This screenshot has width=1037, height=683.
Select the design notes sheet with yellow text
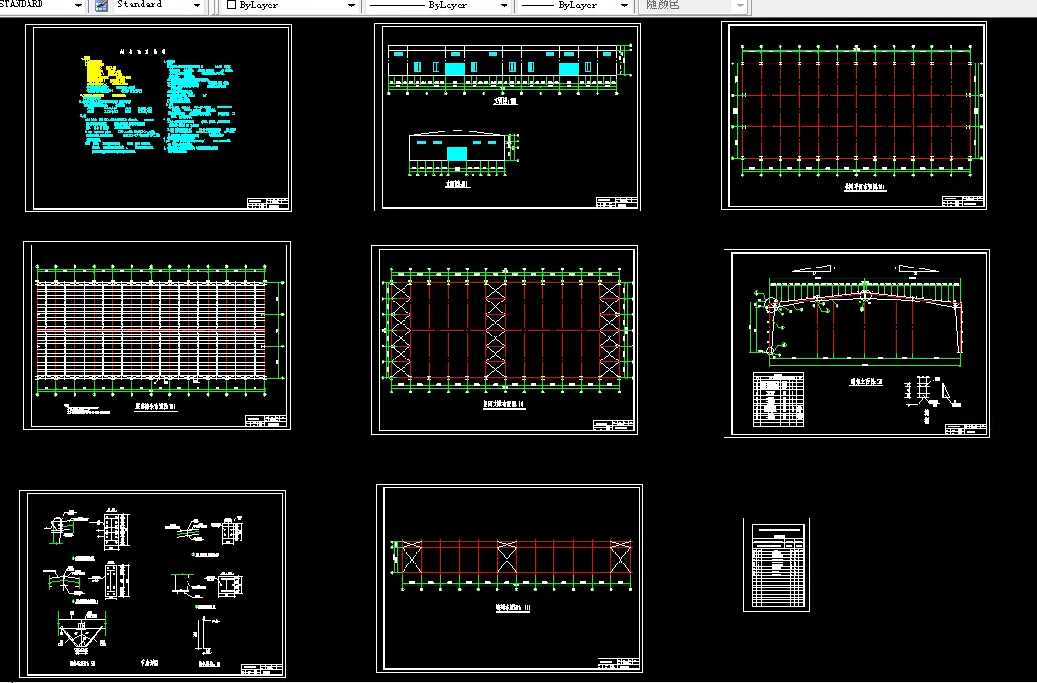point(159,119)
